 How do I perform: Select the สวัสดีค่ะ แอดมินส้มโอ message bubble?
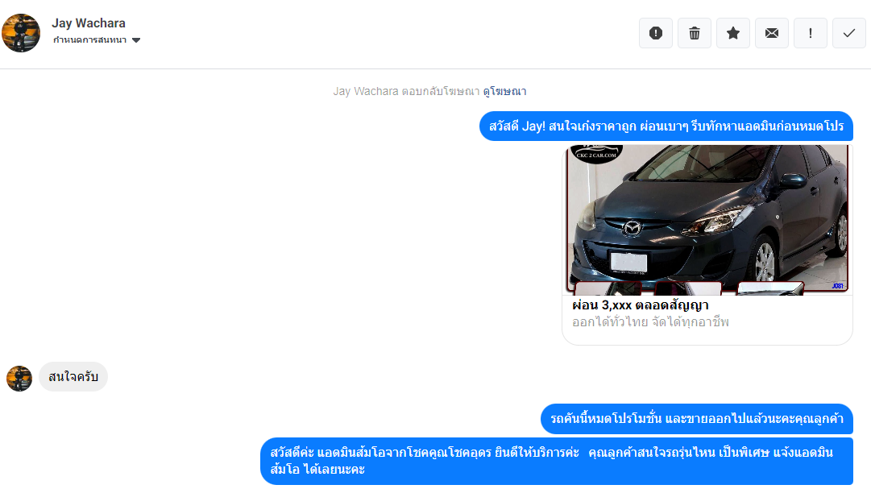[x=557, y=462]
